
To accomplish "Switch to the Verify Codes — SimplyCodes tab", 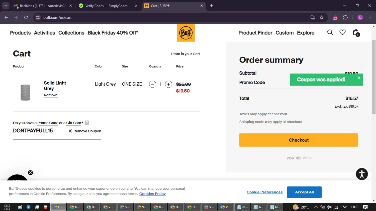I will (106, 6).
